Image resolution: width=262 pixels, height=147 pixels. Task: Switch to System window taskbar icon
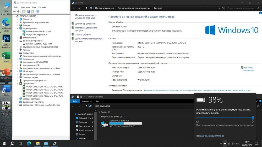46,143
